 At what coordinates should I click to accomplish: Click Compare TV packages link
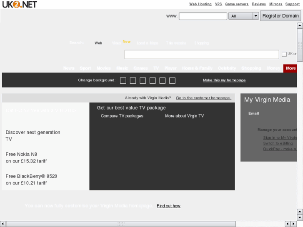tap(122, 116)
